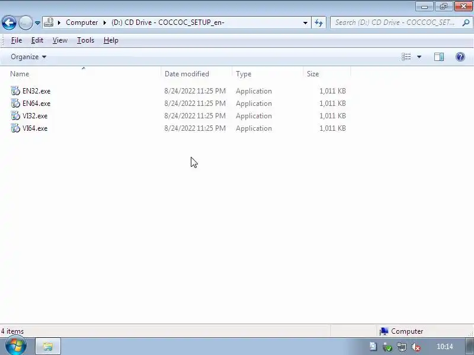This screenshot has height=355, width=474.
Task: Click the Application type cell of EN64.exe
Action: (x=254, y=103)
